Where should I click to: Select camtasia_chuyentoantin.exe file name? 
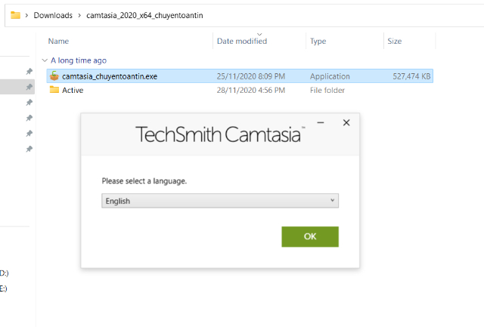pos(110,76)
